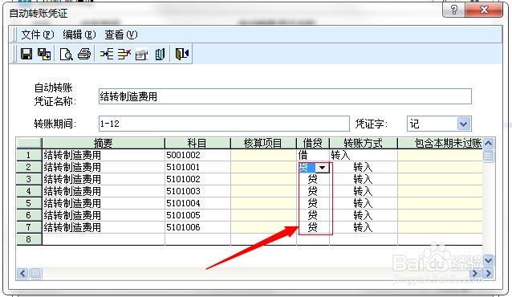Click 贷 cell in row 5
The height and width of the screenshot is (297, 512).
pyautogui.click(x=313, y=203)
